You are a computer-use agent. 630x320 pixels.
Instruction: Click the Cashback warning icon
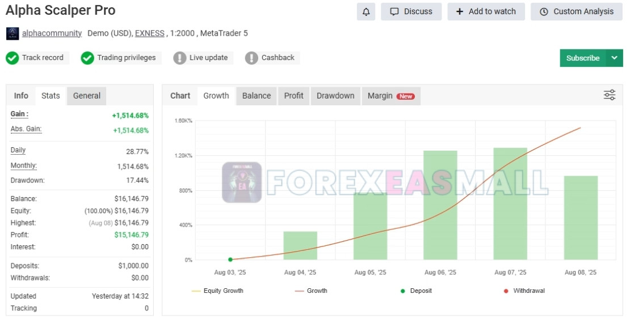(251, 58)
